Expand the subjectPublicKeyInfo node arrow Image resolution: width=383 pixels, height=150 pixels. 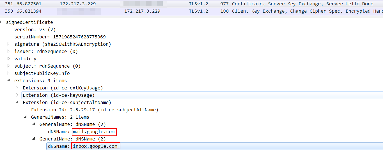[x=9, y=73]
